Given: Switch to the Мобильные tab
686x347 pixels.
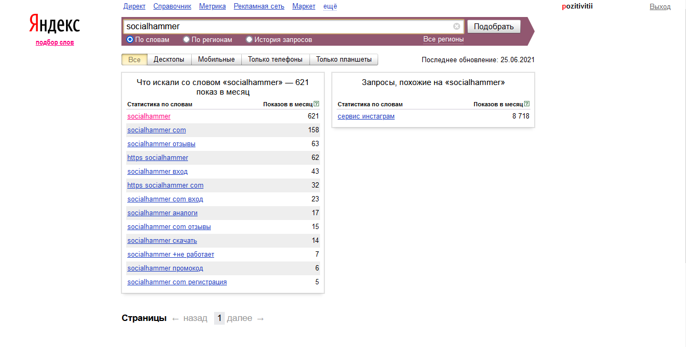Looking at the screenshot, I should (x=216, y=60).
